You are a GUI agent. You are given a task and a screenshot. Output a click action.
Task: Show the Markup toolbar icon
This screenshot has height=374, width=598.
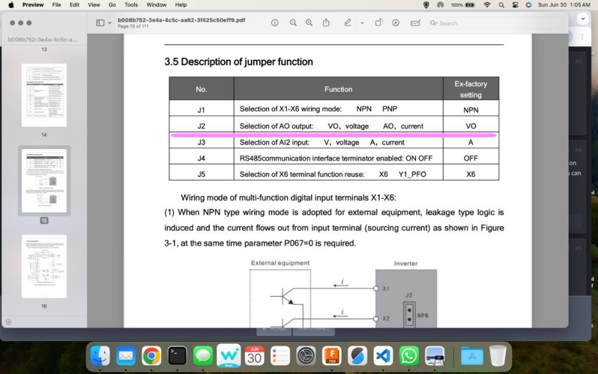(x=395, y=23)
